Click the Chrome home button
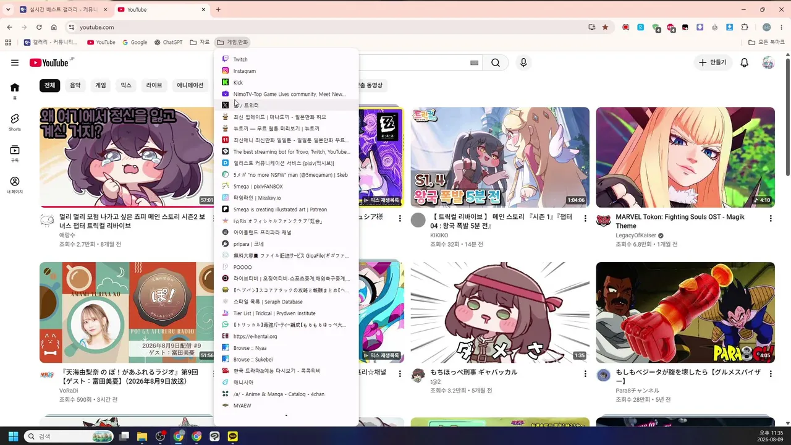Image resolution: width=791 pixels, height=445 pixels. pos(54,27)
